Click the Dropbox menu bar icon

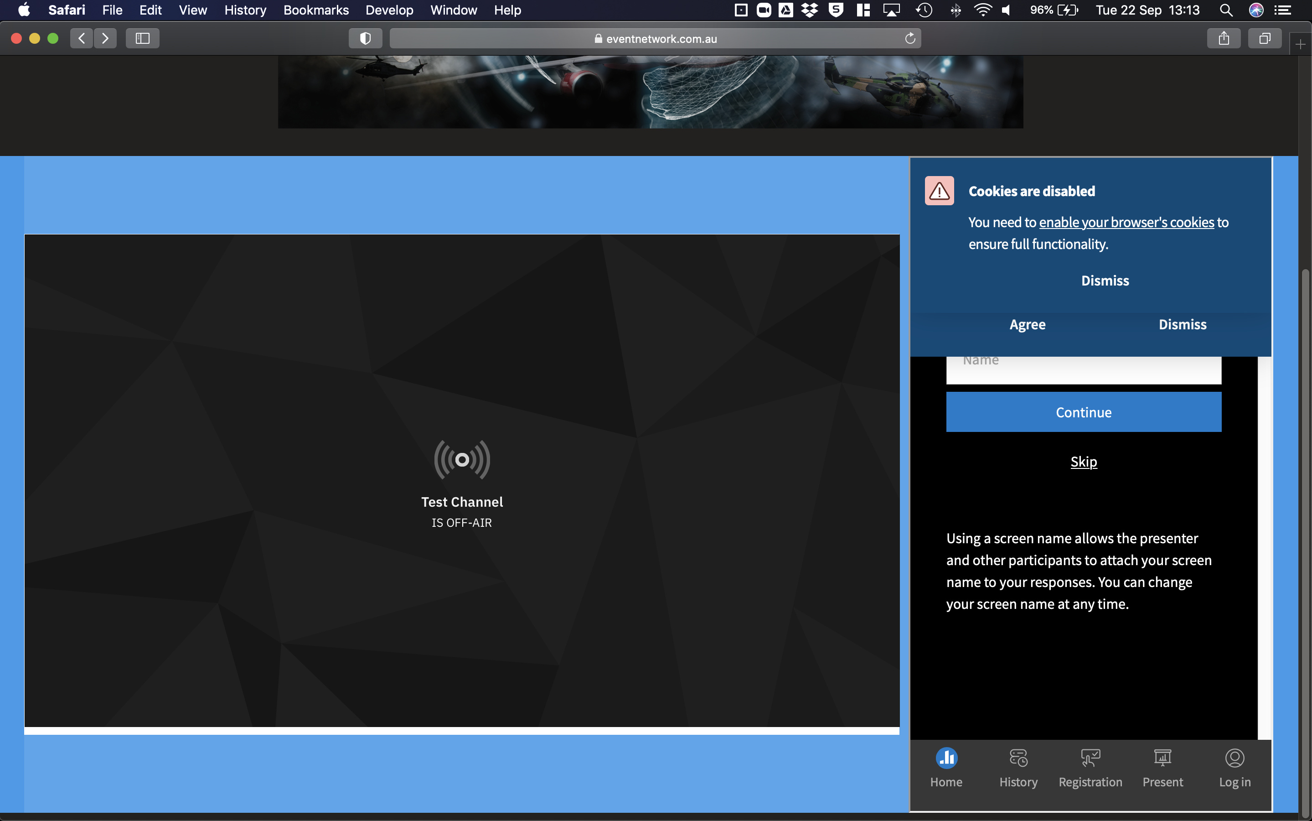coord(810,10)
